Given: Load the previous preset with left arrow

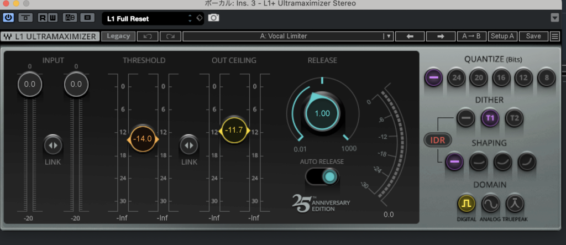Looking at the screenshot, I should pos(410,37).
